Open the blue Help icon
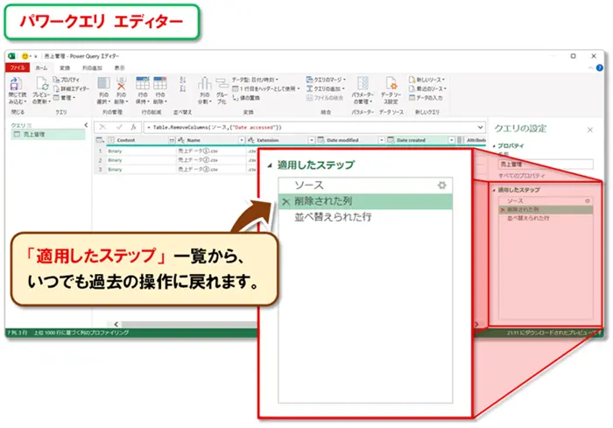Screen dimensions: 613x428 click(x=599, y=68)
